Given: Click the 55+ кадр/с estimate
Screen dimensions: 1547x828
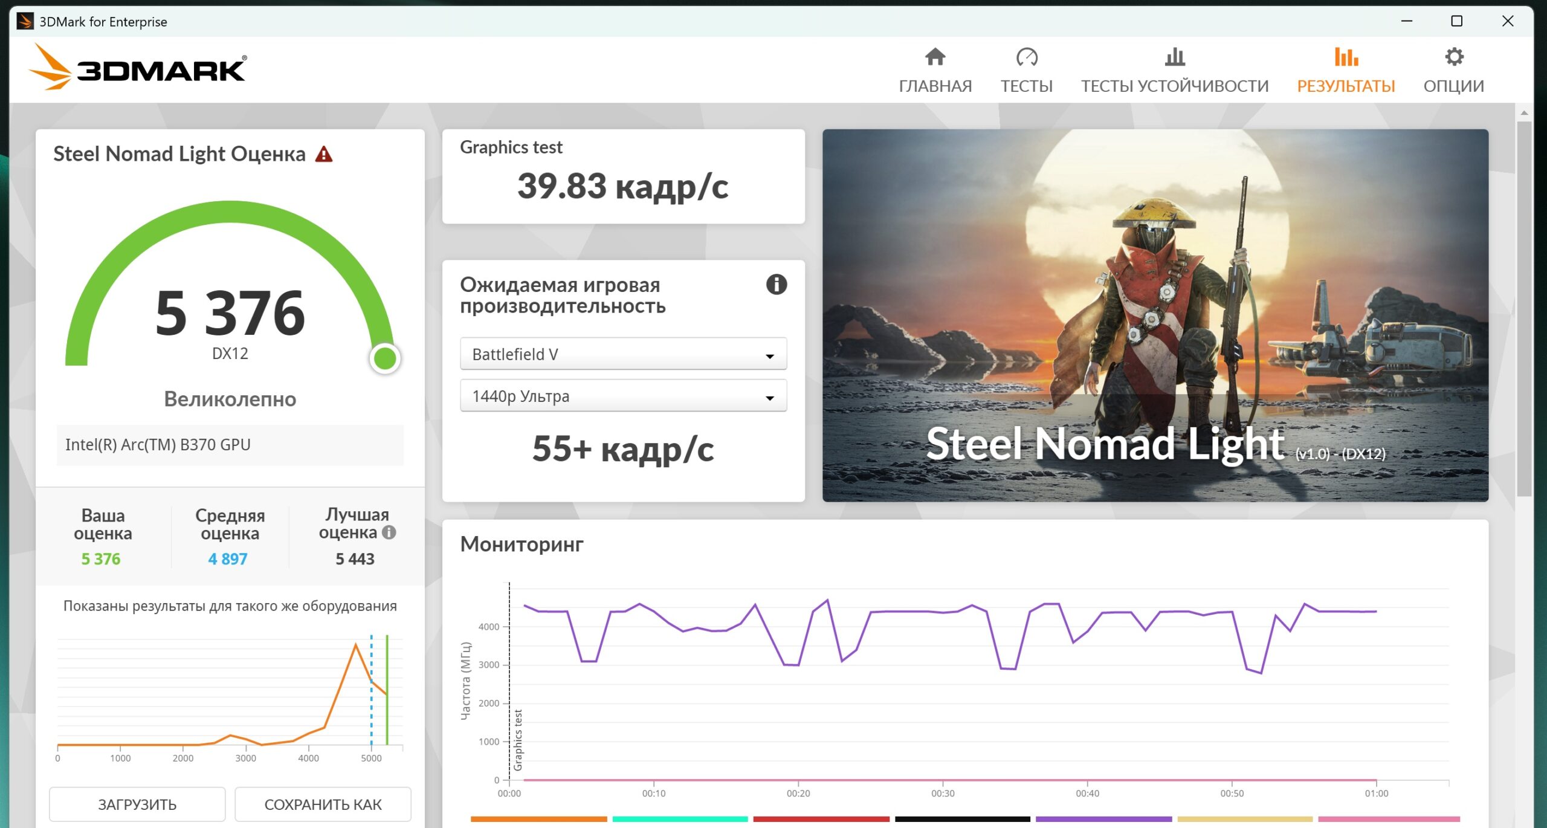Looking at the screenshot, I should point(623,449).
